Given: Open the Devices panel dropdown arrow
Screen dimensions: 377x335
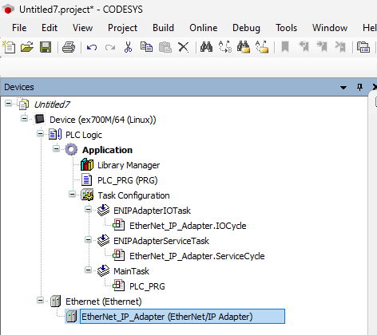Looking at the screenshot, I should pyautogui.click(x=343, y=87).
